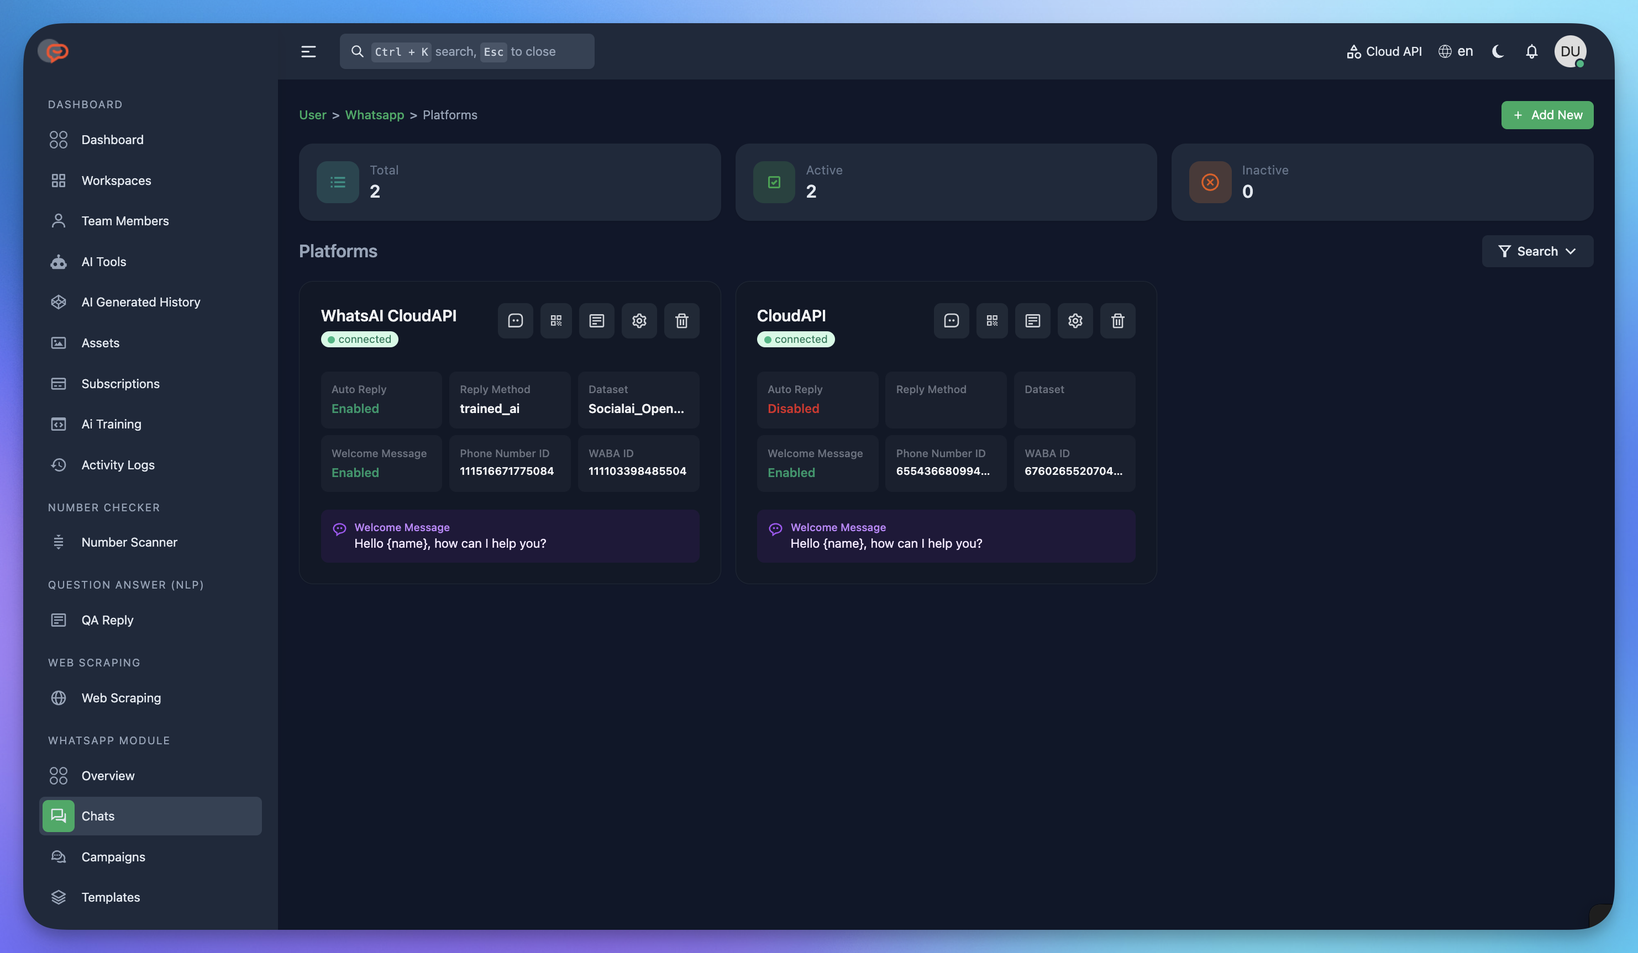
Task: Toggle dark mode with moon icon
Action: pos(1498,51)
